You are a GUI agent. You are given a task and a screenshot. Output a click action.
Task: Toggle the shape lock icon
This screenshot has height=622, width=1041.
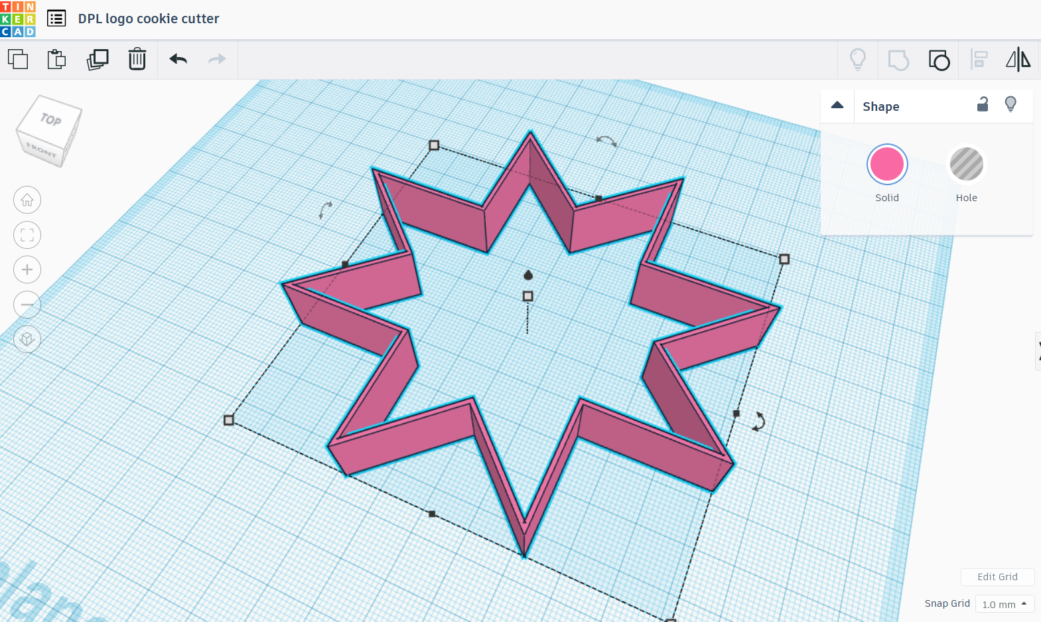click(x=983, y=105)
